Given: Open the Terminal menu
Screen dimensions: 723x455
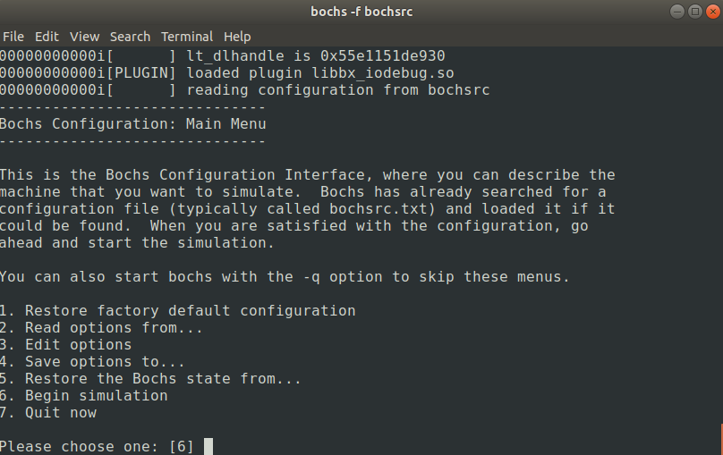Looking at the screenshot, I should coord(187,37).
